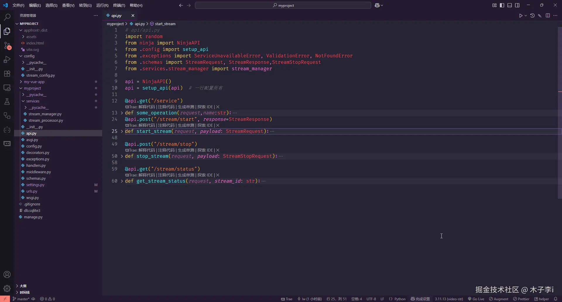Viewport: 562px width, 302px height.
Task: Open Accounts icon in activity bar
Action: (7, 274)
